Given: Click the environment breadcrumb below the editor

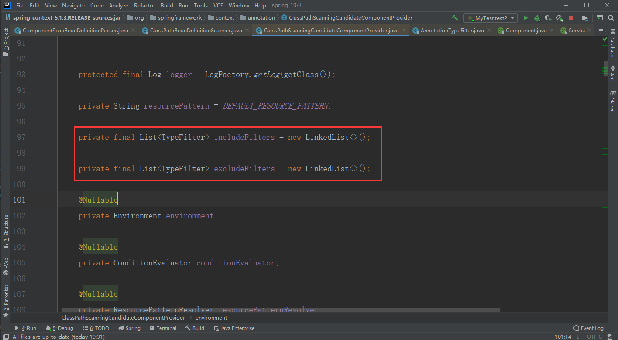Looking at the screenshot, I should pyautogui.click(x=211, y=318).
